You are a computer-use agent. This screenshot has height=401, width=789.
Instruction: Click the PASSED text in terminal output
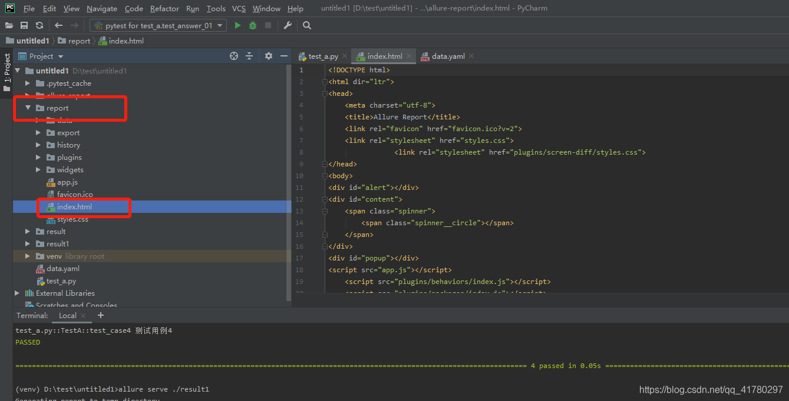28,342
